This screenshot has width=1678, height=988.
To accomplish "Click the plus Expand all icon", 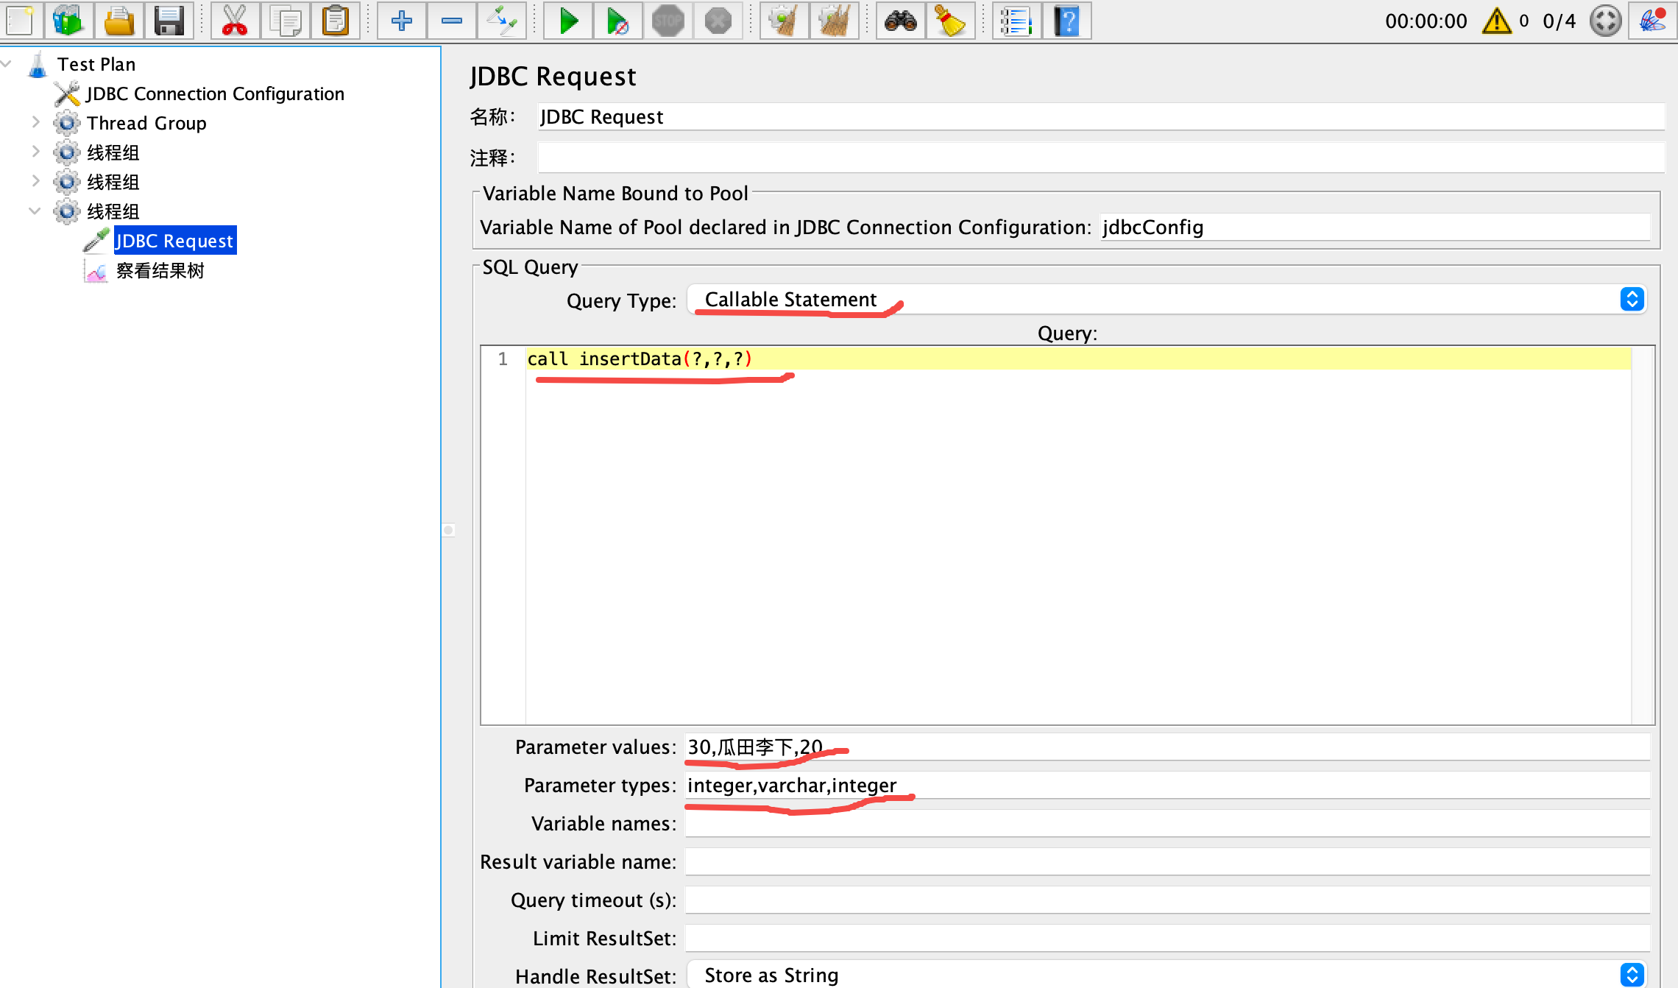I will pyautogui.click(x=401, y=21).
